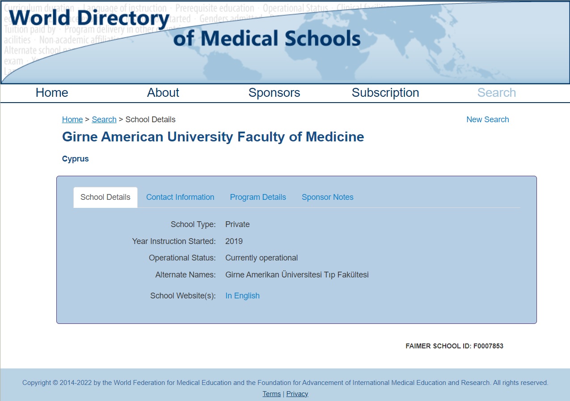570x401 pixels.
Task: Click the Home breadcrumb link
Action: (72, 120)
